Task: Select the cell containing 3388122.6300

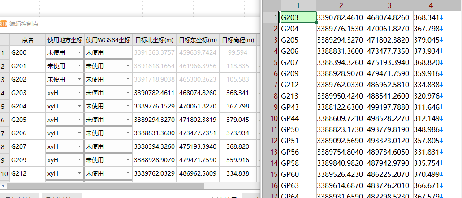Action: [x=341, y=108]
